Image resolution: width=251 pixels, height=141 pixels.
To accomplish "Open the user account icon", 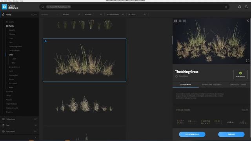I will pyautogui.click(x=246, y=7).
